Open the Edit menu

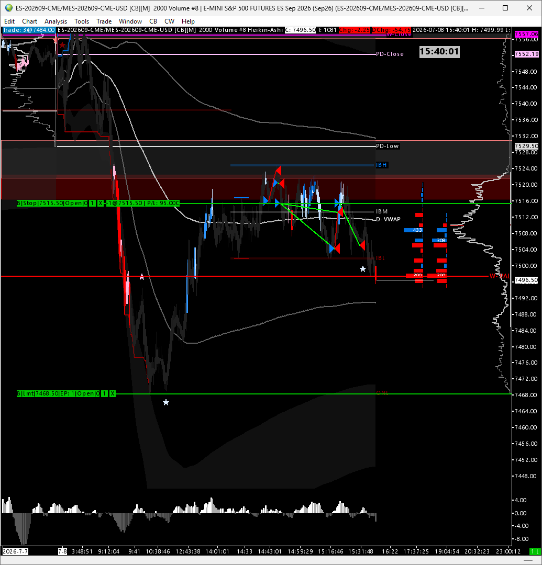click(x=9, y=21)
